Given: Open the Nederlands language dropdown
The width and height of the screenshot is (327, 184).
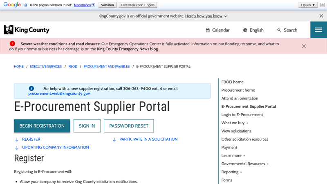Looking at the screenshot, I should pyautogui.click(x=85, y=5).
